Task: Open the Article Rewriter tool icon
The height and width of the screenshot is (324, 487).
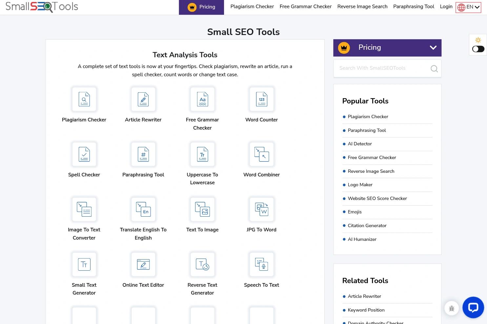Action: point(143,99)
